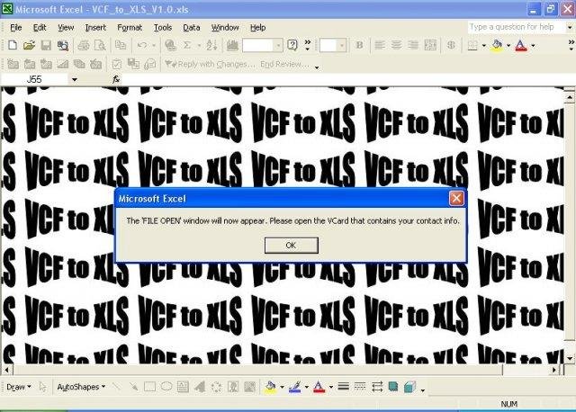Image resolution: width=576 pixels, height=412 pixels.
Task: Open the Data menu
Action: click(192, 28)
